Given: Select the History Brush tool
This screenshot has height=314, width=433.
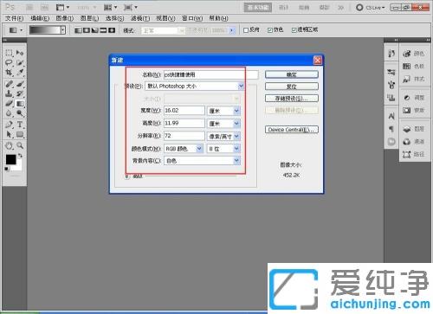Looking at the screenshot, I should click(x=20, y=93).
